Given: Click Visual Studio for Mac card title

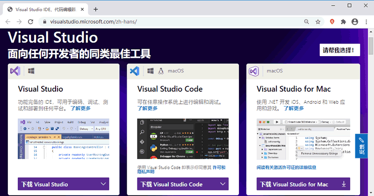Looking at the screenshot, I should [x=294, y=89].
